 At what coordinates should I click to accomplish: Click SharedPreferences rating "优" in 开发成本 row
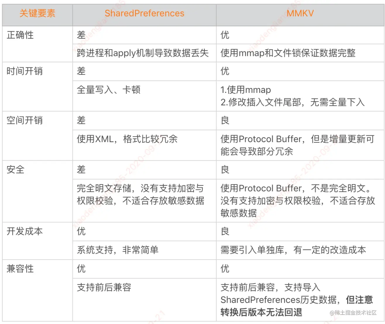pos(145,231)
